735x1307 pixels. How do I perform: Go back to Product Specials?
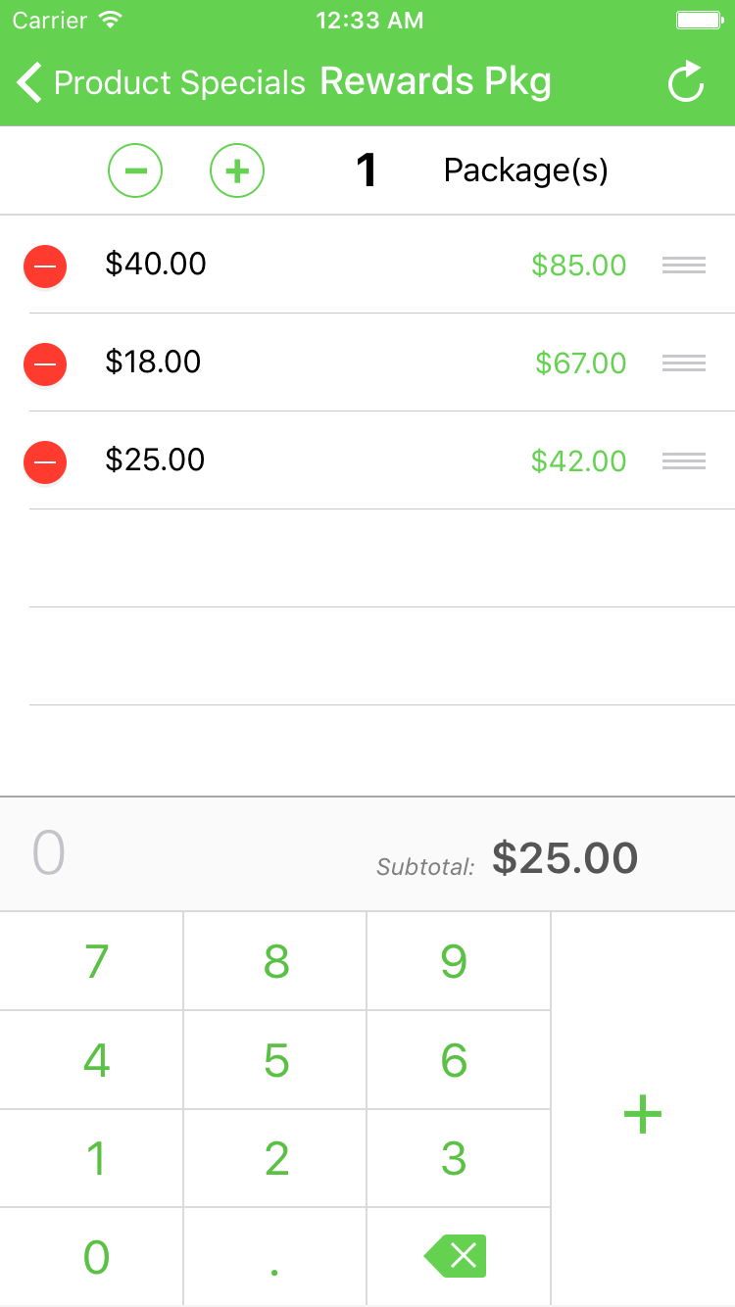click(162, 82)
